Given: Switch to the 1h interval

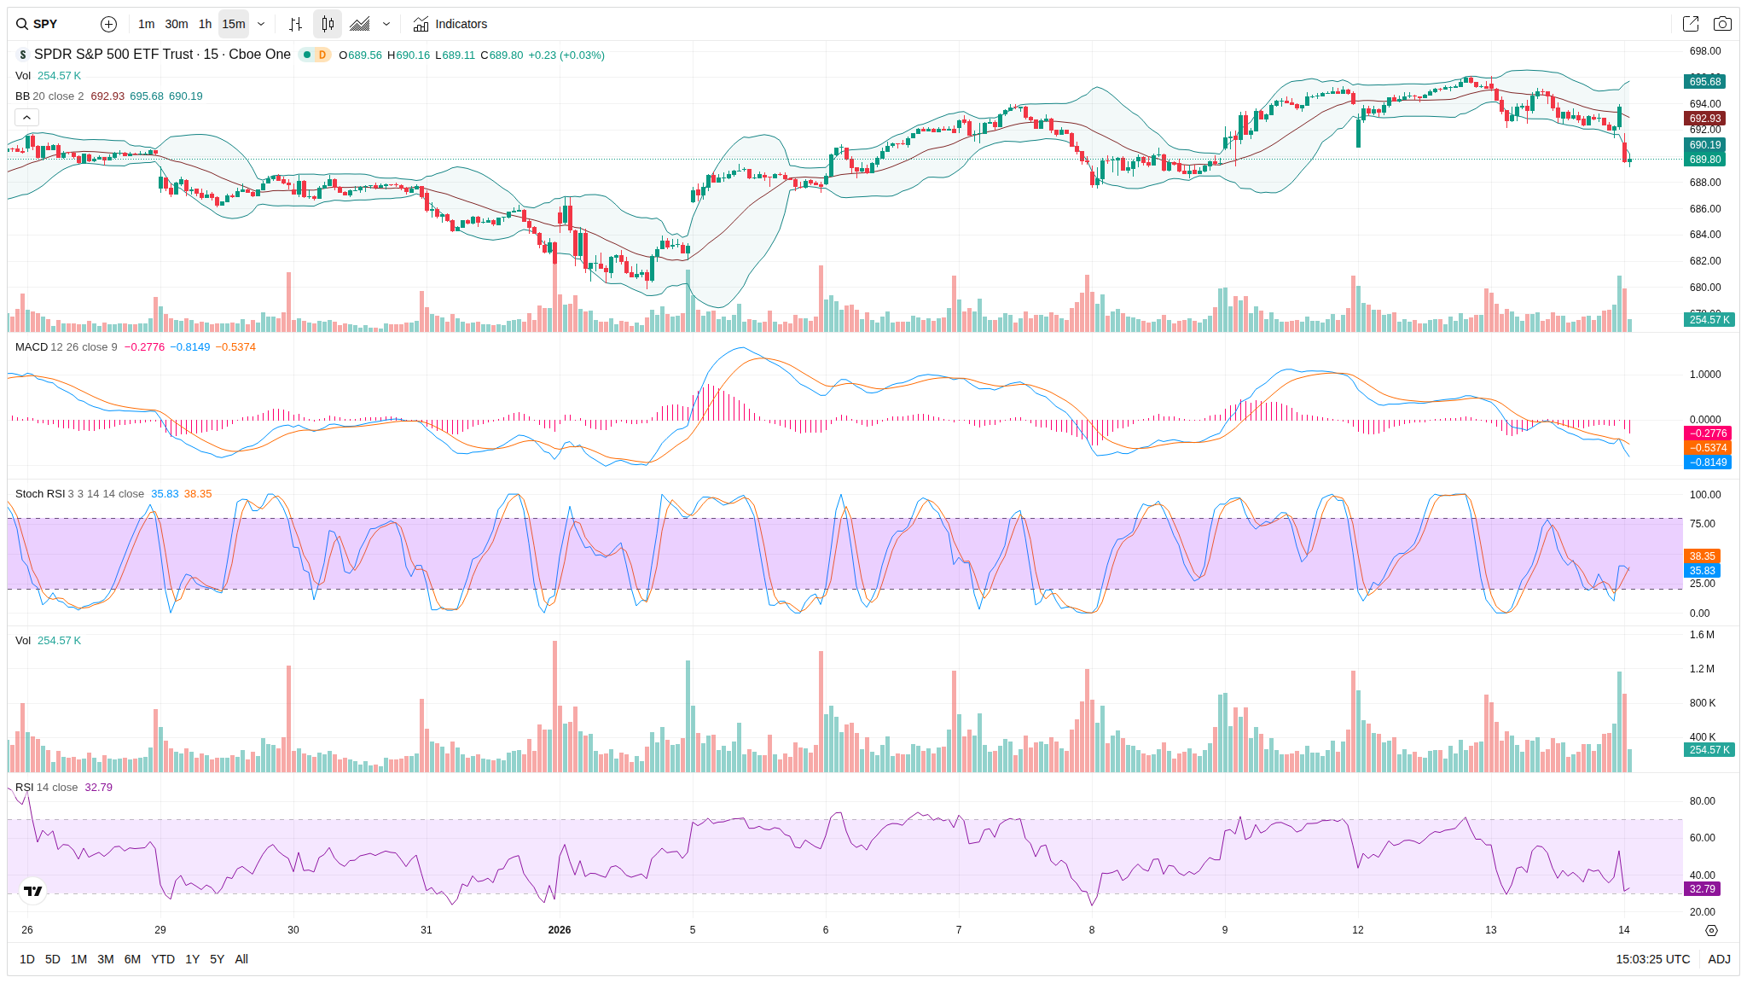Looking at the screenshot, I should pyautogui.click(x=205, y=24).
